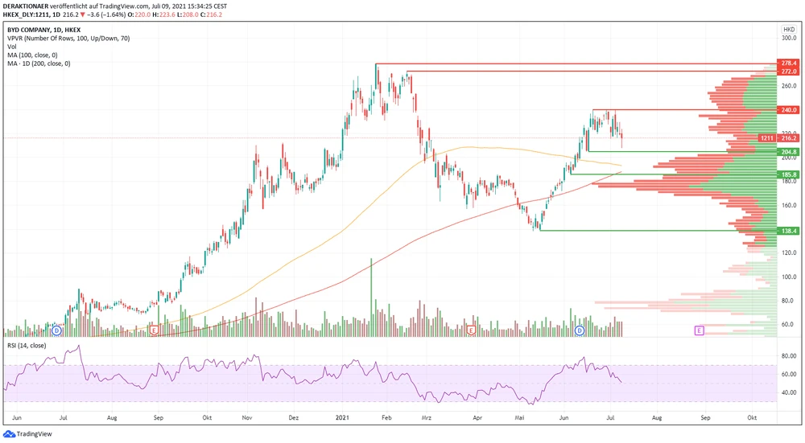Click the red 240.0 resistance level label
The height and width of the screenshot is (443, 805).
tap(788, 109)
